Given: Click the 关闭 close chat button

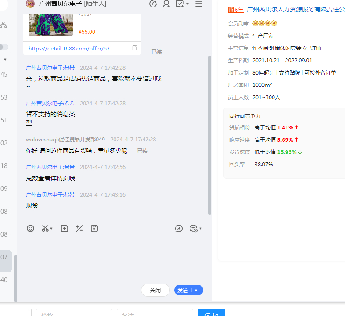Looking at the screenshot, I should 155,290.
